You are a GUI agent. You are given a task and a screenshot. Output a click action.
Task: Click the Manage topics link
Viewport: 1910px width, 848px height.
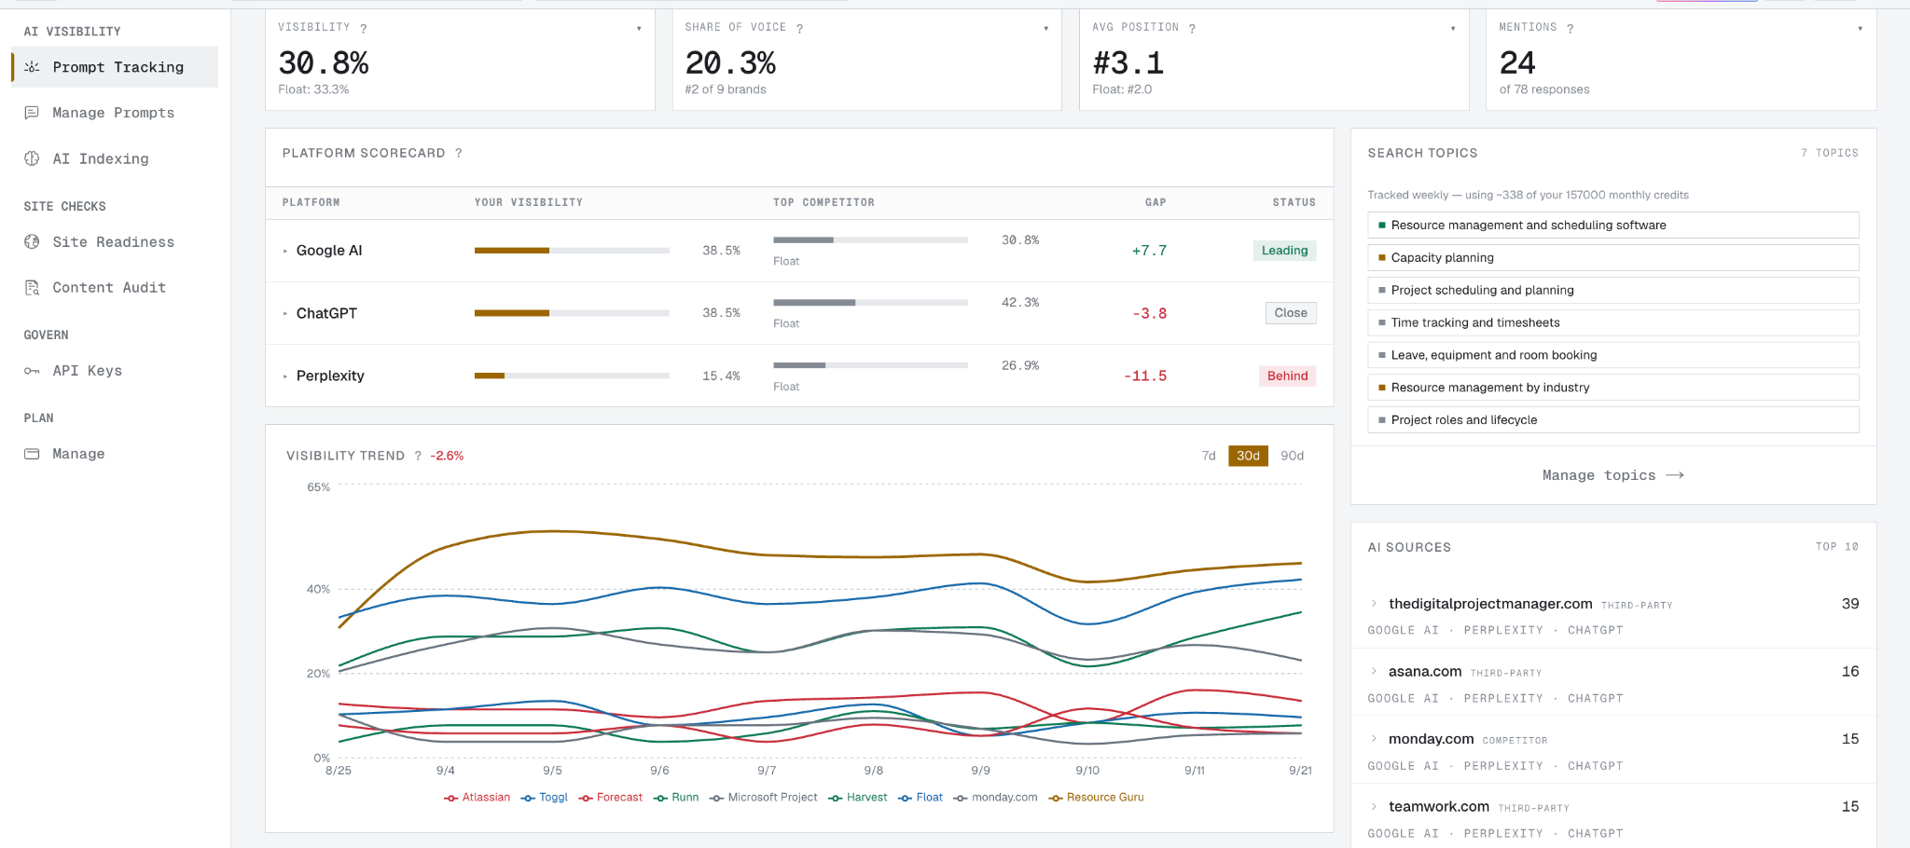1613,475
